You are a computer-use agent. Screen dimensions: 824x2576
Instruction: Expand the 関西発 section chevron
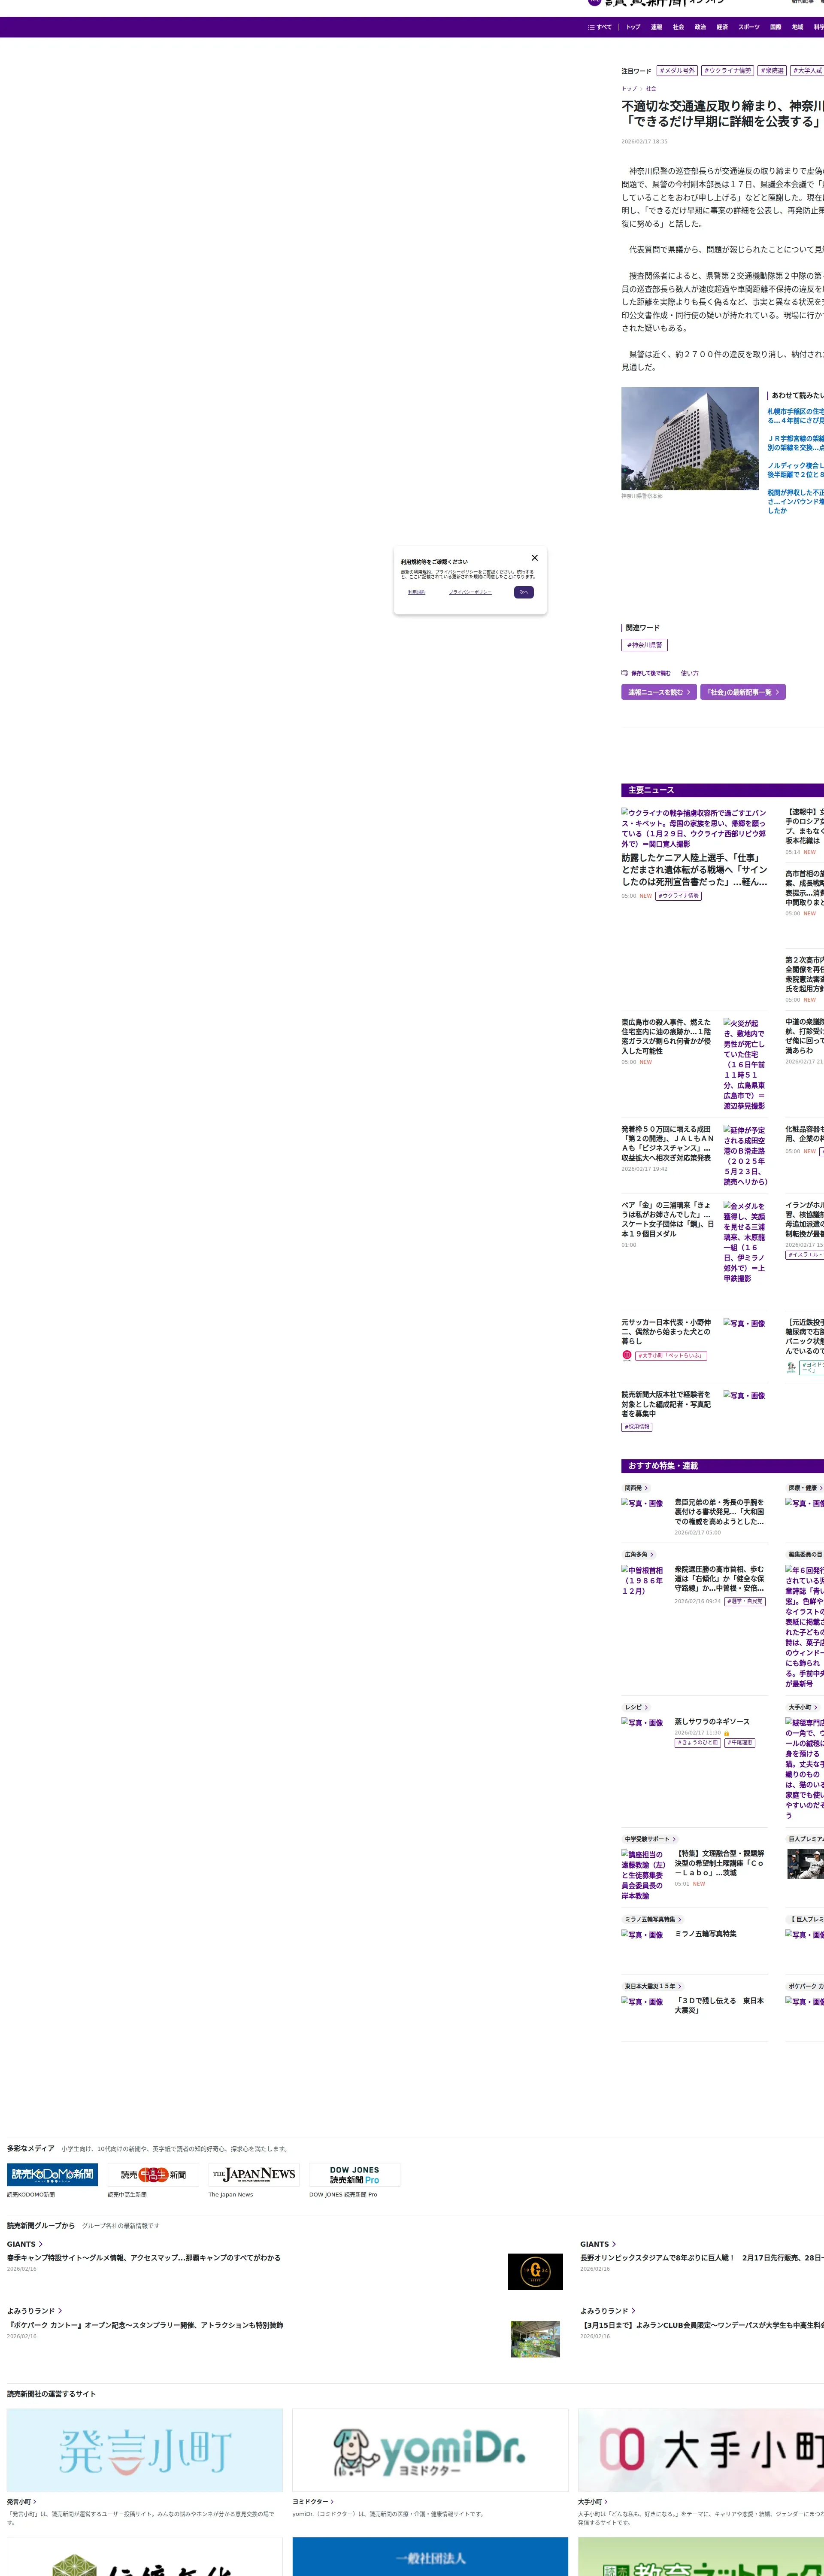(x=646, y=1488)
